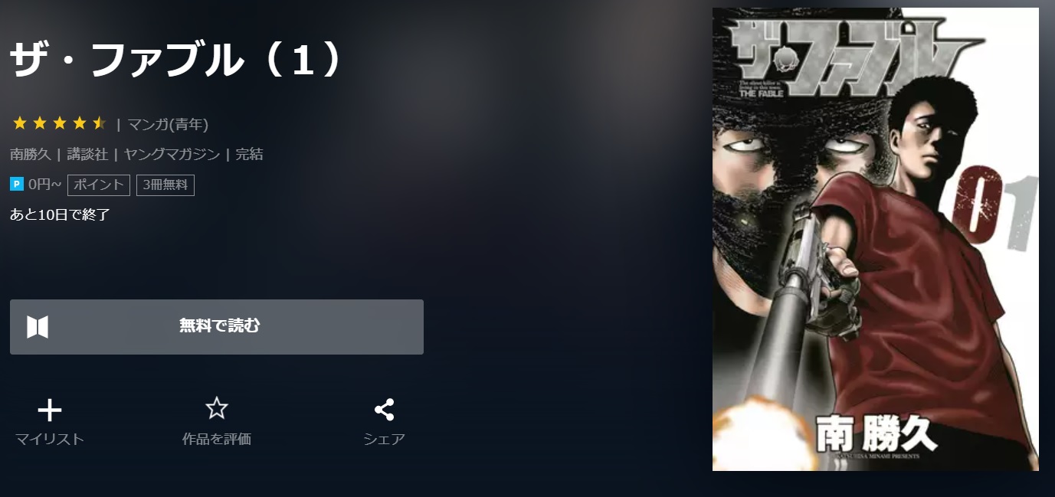Open the author link 南勝久
This screenshot has width=1055, height=497.
(31, 154)
